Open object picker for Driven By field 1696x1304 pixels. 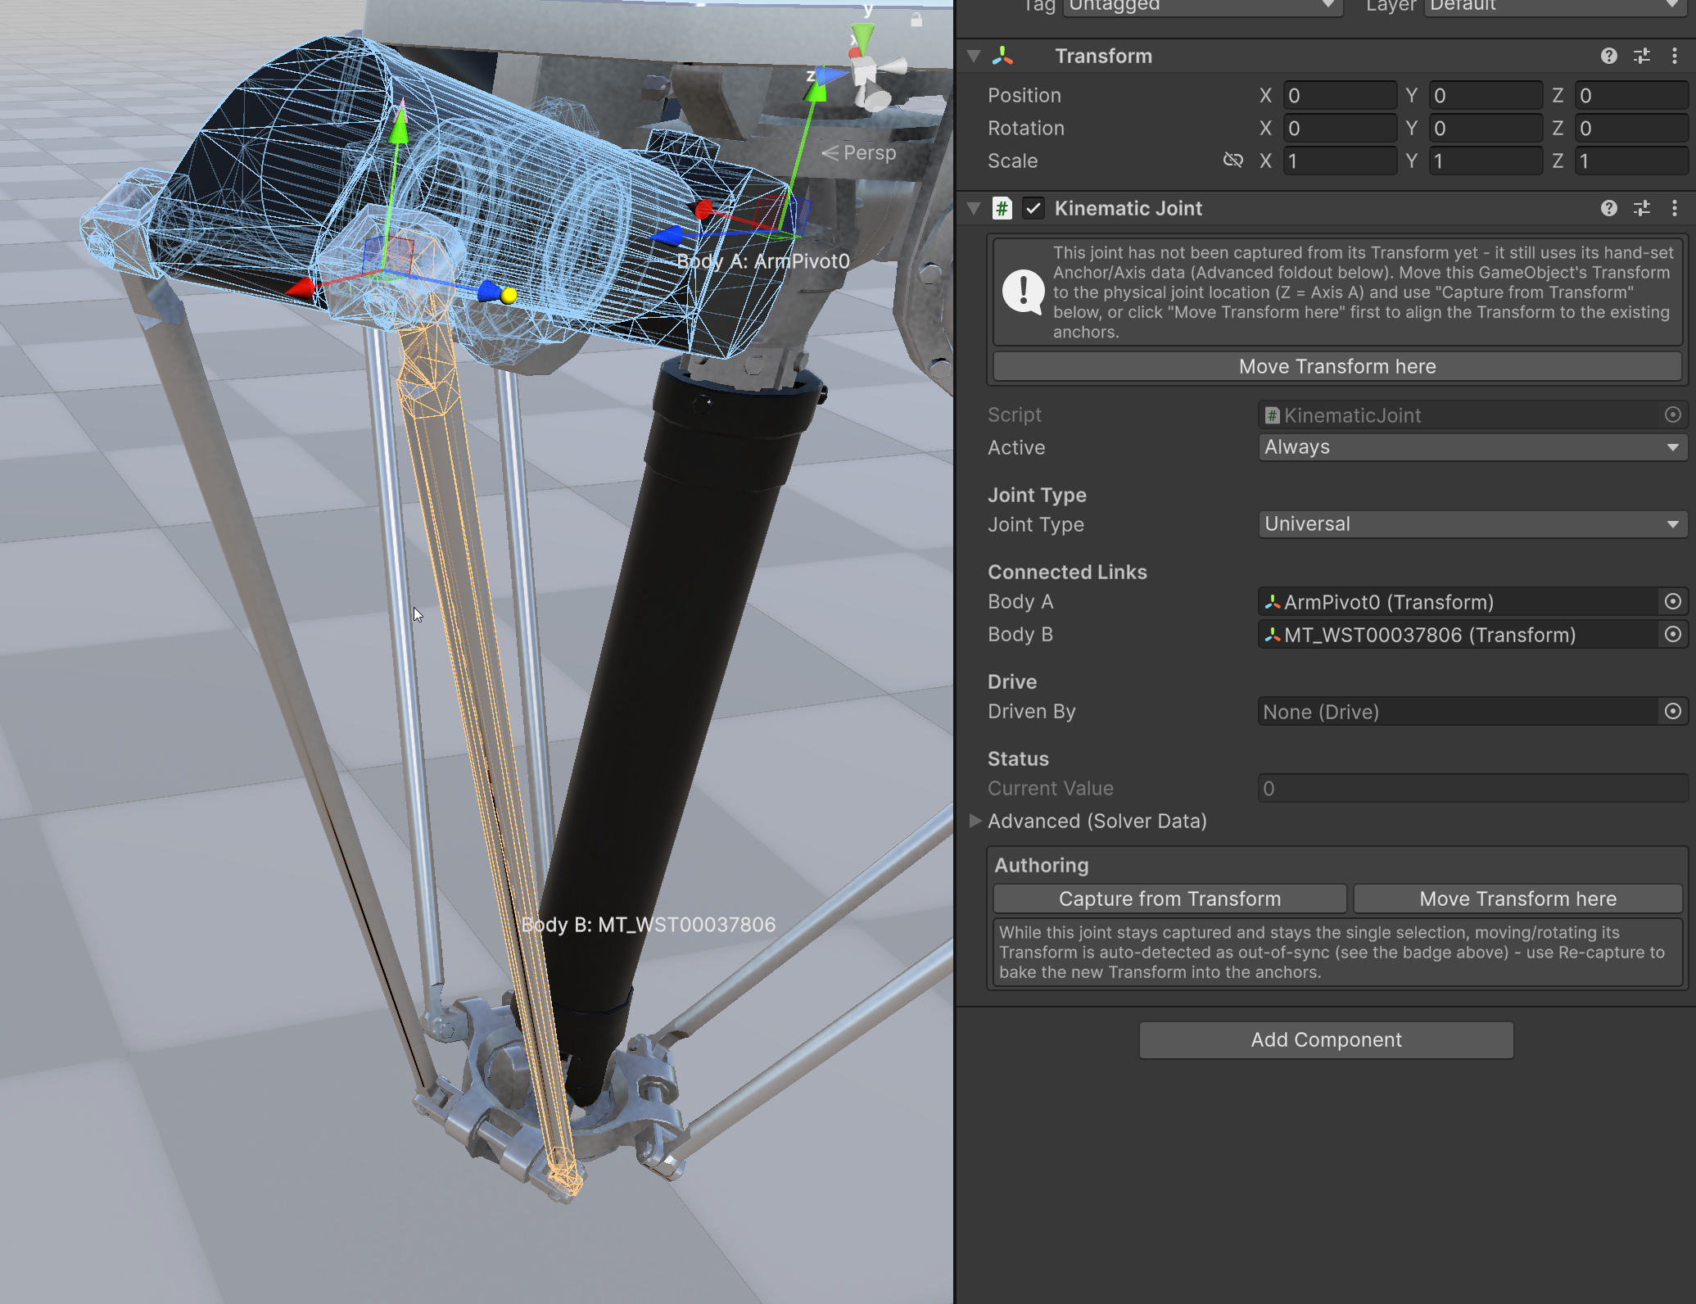(x=1673, y=712)
